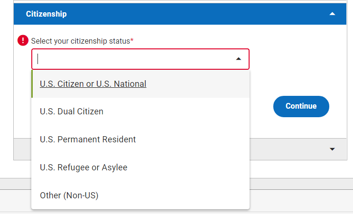353x214 pixels.
Task: Click the green highlight bar beside U.S. Citizen
Action: [32, 84]
